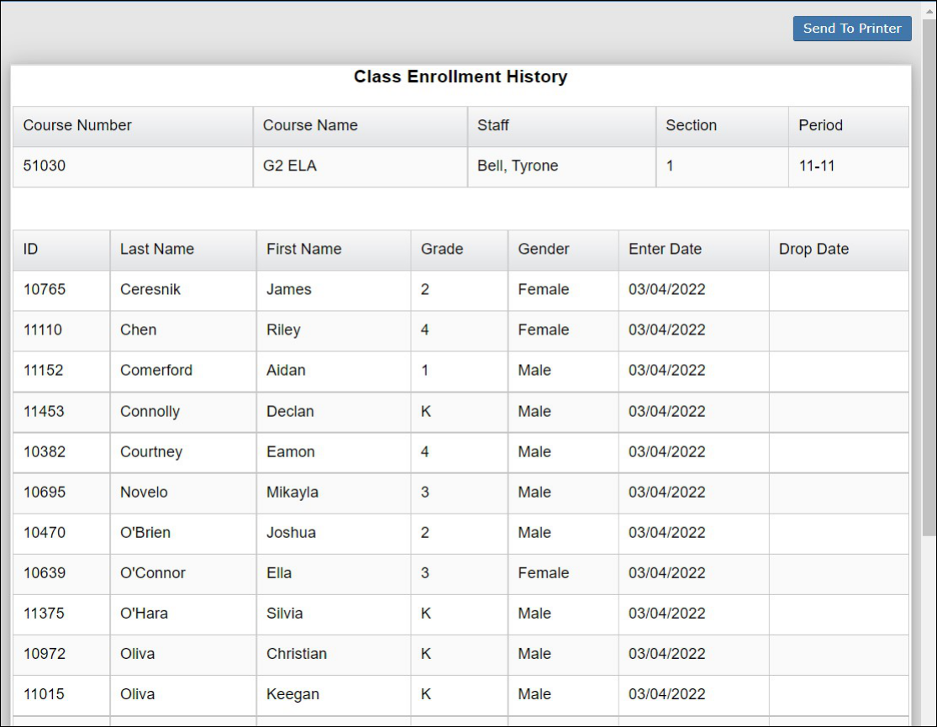Screen dimensions: 937x727
Task: Select student ID 10972
Action: click(x=45, y=654)
